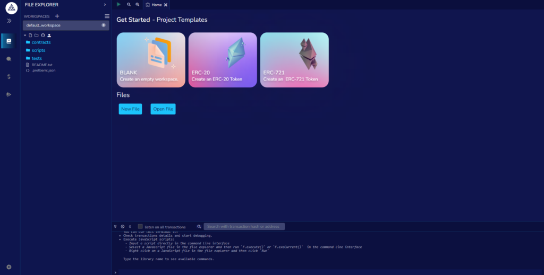Click the terminal search magnifier icon

(199, 227)
